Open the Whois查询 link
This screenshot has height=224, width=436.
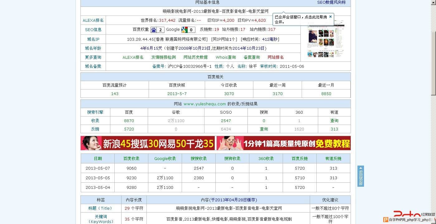226,57
